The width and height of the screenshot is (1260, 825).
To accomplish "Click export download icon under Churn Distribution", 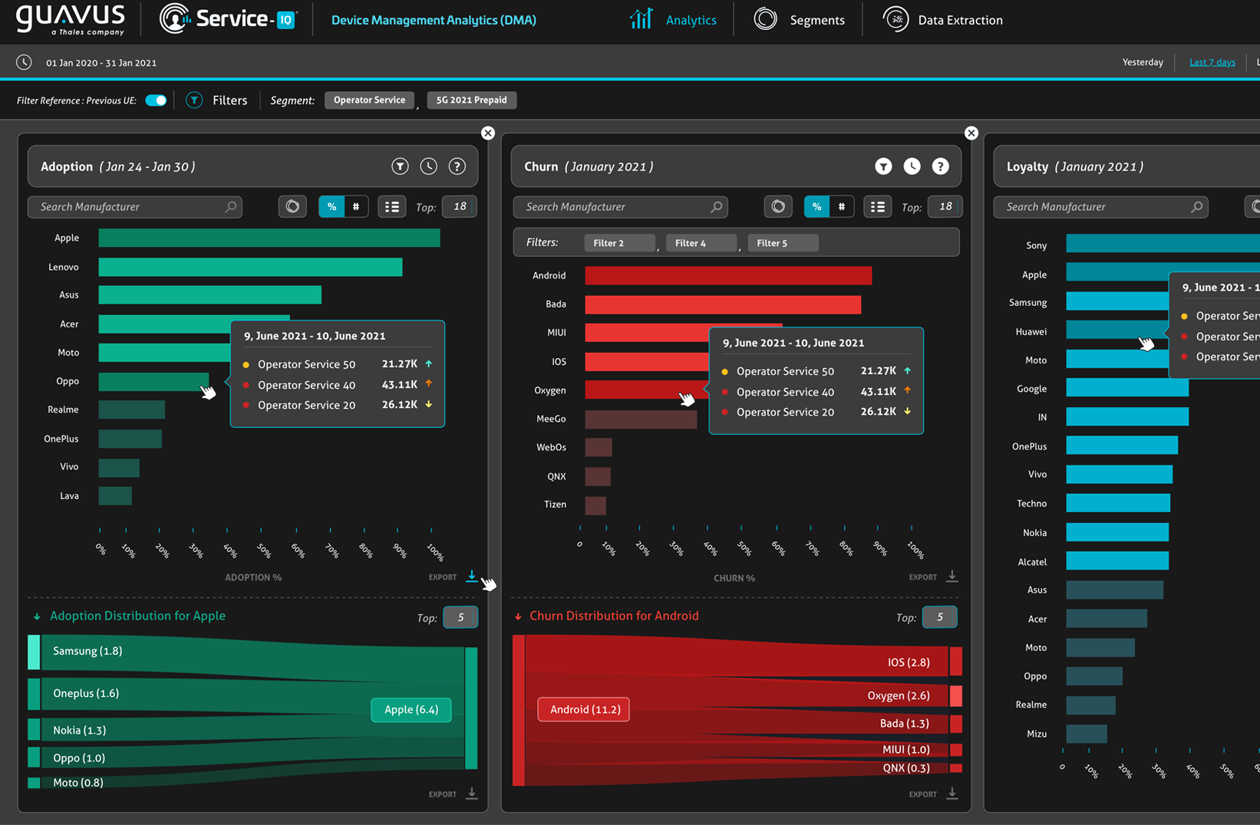I will click(952, 794).
